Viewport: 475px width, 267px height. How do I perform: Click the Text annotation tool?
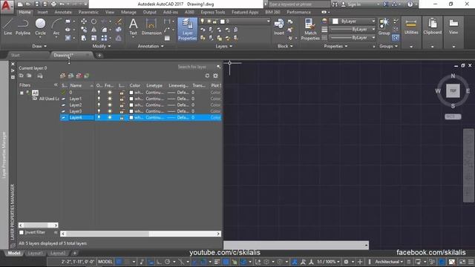pos(134,27)
